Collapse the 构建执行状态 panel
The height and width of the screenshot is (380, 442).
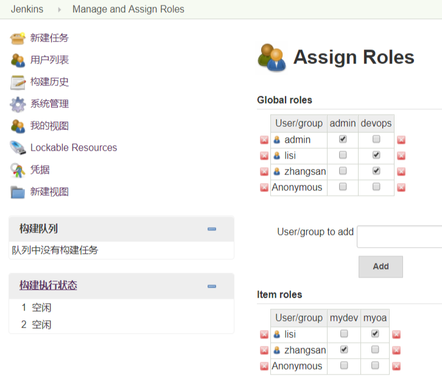212,286
